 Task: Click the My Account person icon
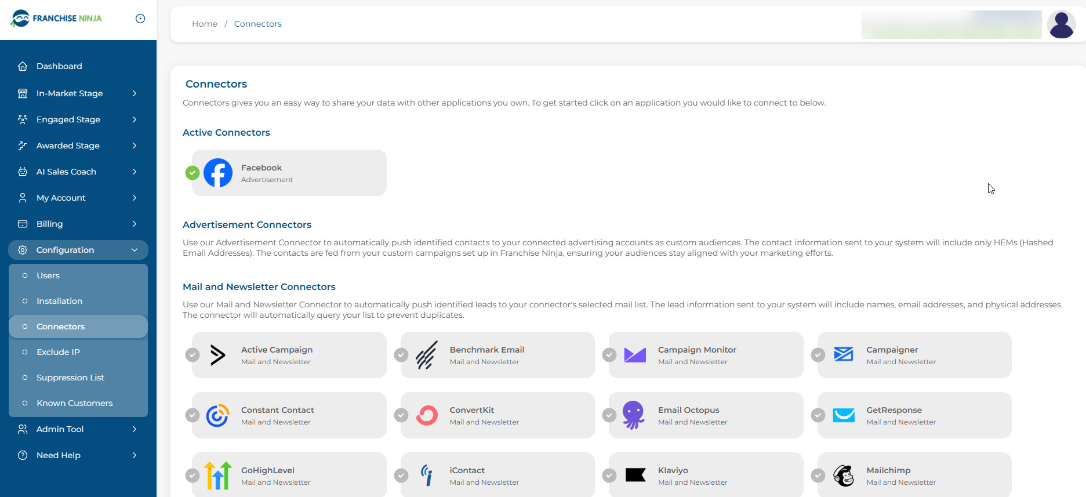tap(23, 198)
